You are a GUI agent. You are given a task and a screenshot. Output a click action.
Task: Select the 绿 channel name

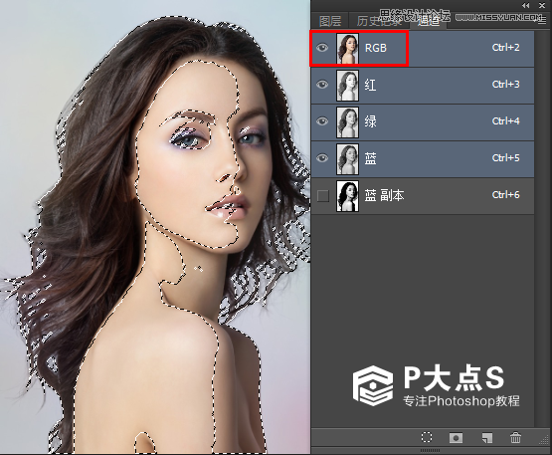click(x=370, y=121)
